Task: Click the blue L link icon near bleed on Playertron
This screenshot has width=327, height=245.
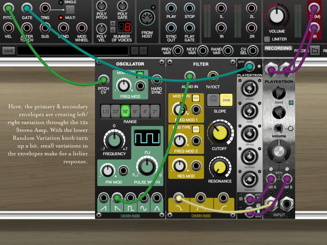Action: point(291,101)
